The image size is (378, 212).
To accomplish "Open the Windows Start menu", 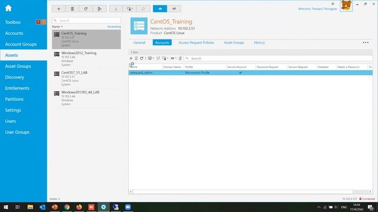I will click(6, 207).
